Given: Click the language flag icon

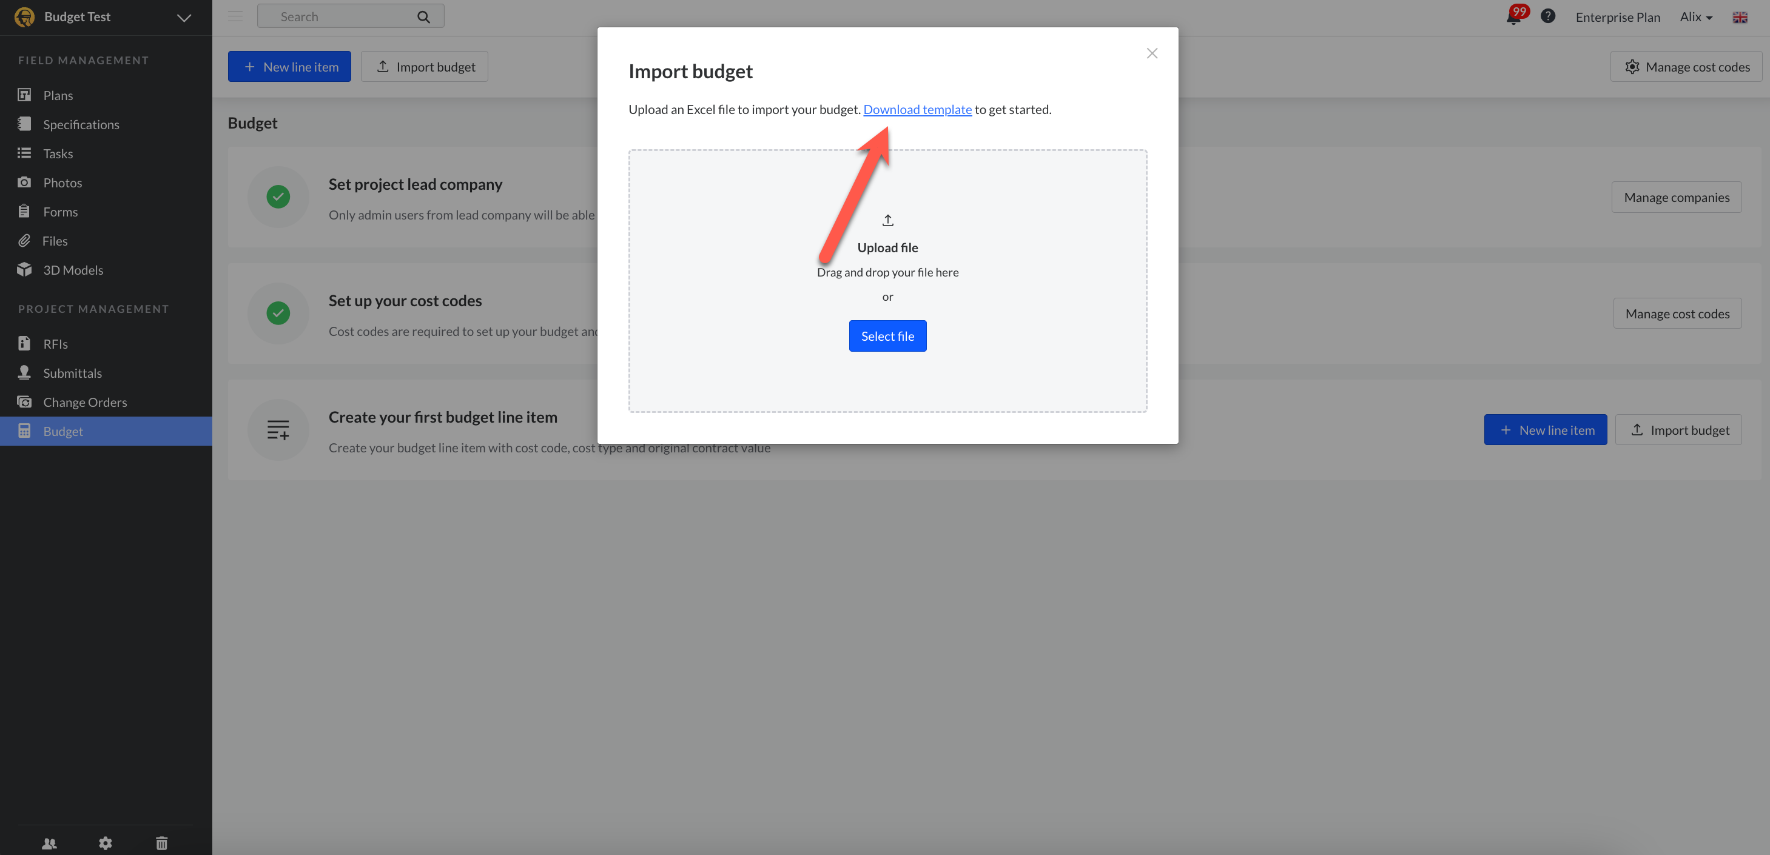Looking at the screenshot, I should (1739, 17).
